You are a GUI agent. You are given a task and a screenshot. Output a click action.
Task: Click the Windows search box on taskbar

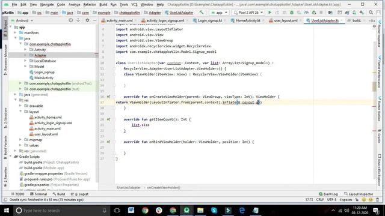61,211
